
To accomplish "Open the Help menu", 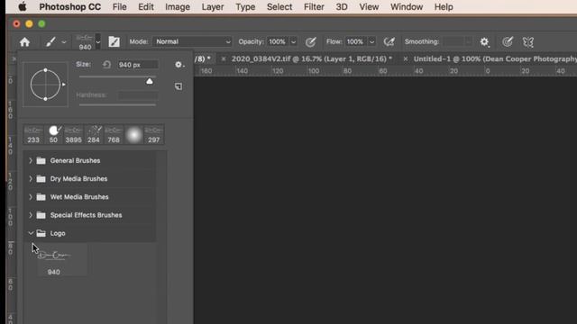I will coord(444,7).
